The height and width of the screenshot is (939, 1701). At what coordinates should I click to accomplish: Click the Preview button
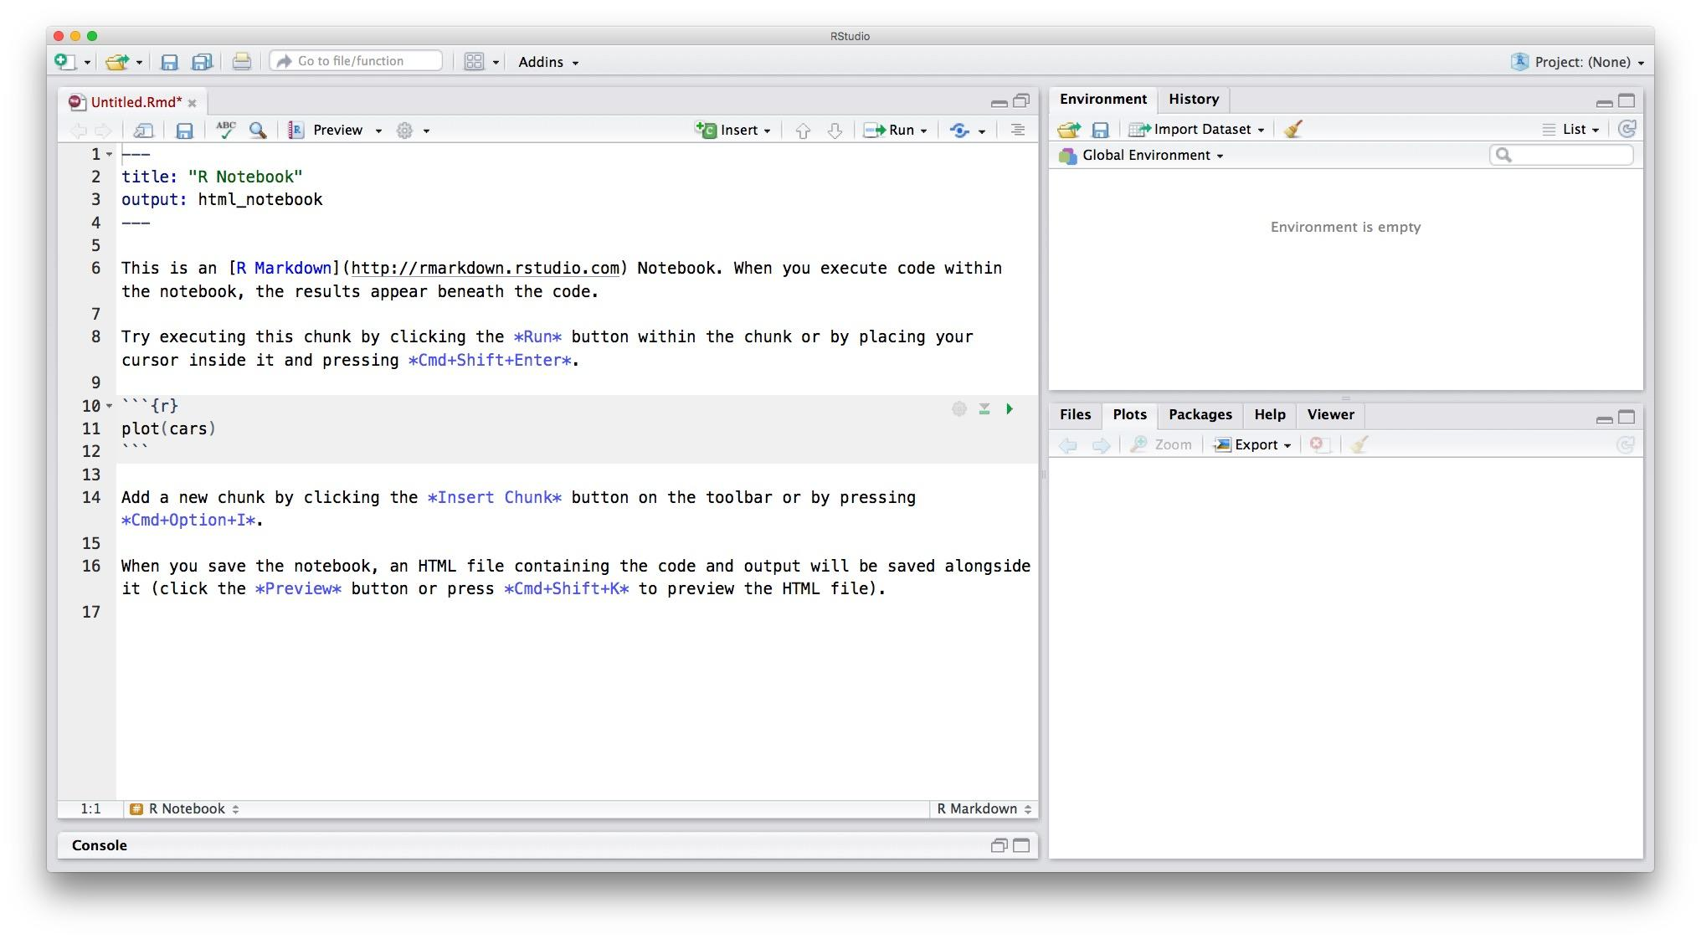(337, 130)
